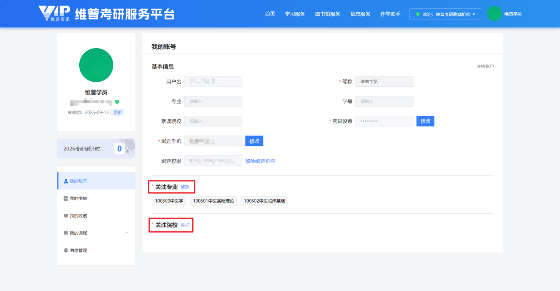560x291 pixels.
Task: Click the person icon for 我的账号
Action: pyautogui.click(x=66, y=181)
